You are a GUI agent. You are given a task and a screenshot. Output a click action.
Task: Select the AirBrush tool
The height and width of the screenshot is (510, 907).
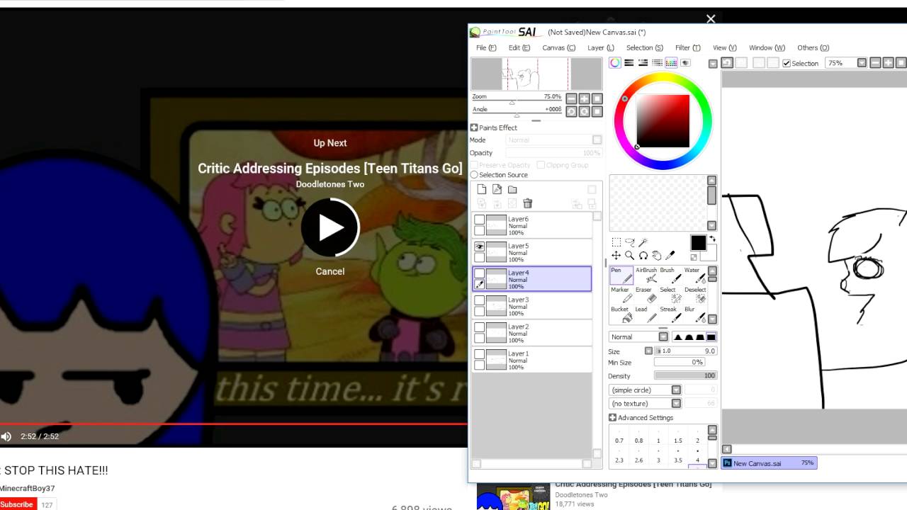point(646,276)
